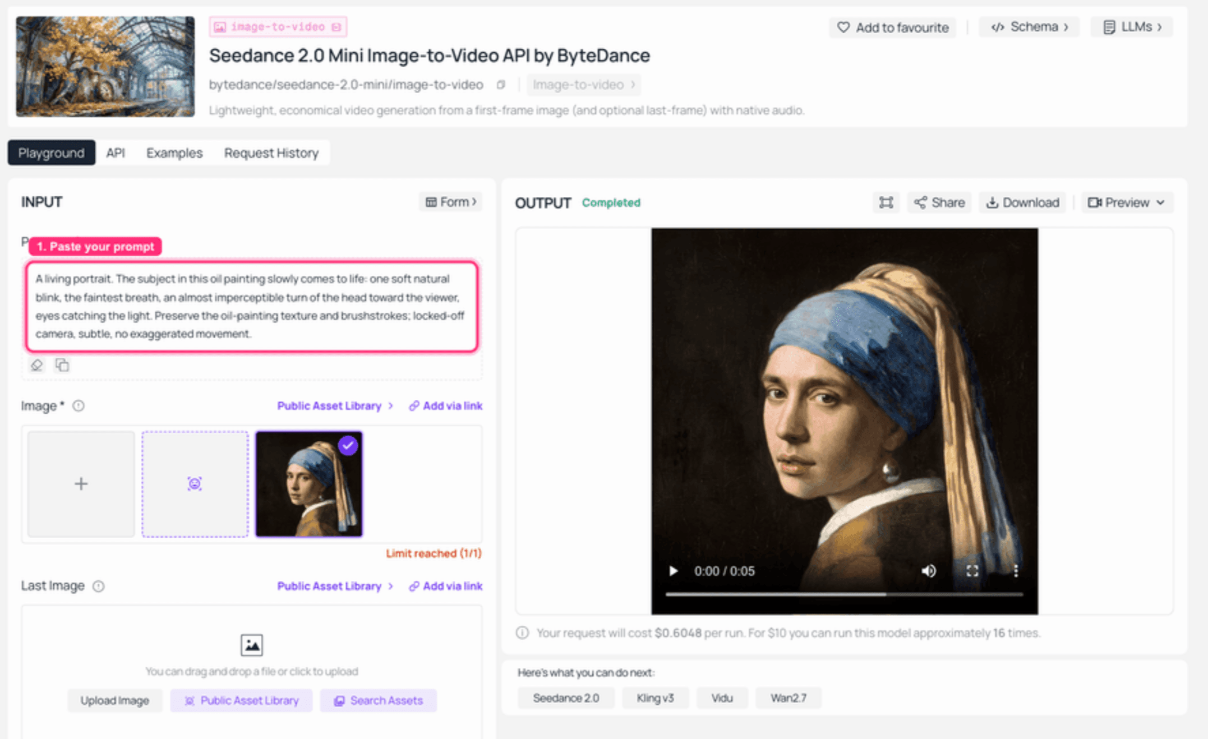This screenshot has height=739, width=1208.
Task: Open Schema view
Action: (x=1030, y=27)
